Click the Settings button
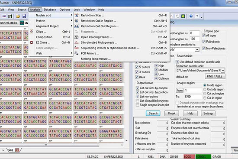The width and height of the screenshot is (238, 159). (x=208, y=114)
